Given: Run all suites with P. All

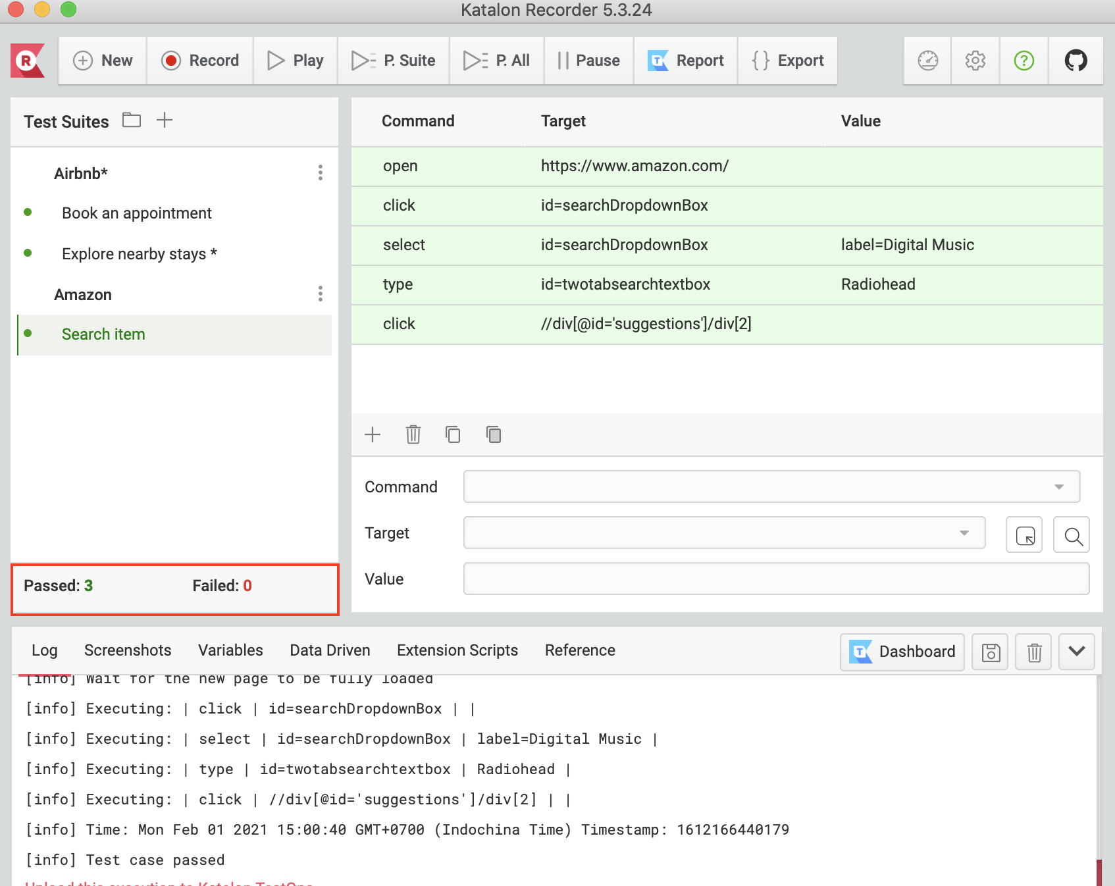Looking at the screenshot, I should click(497, 61).
